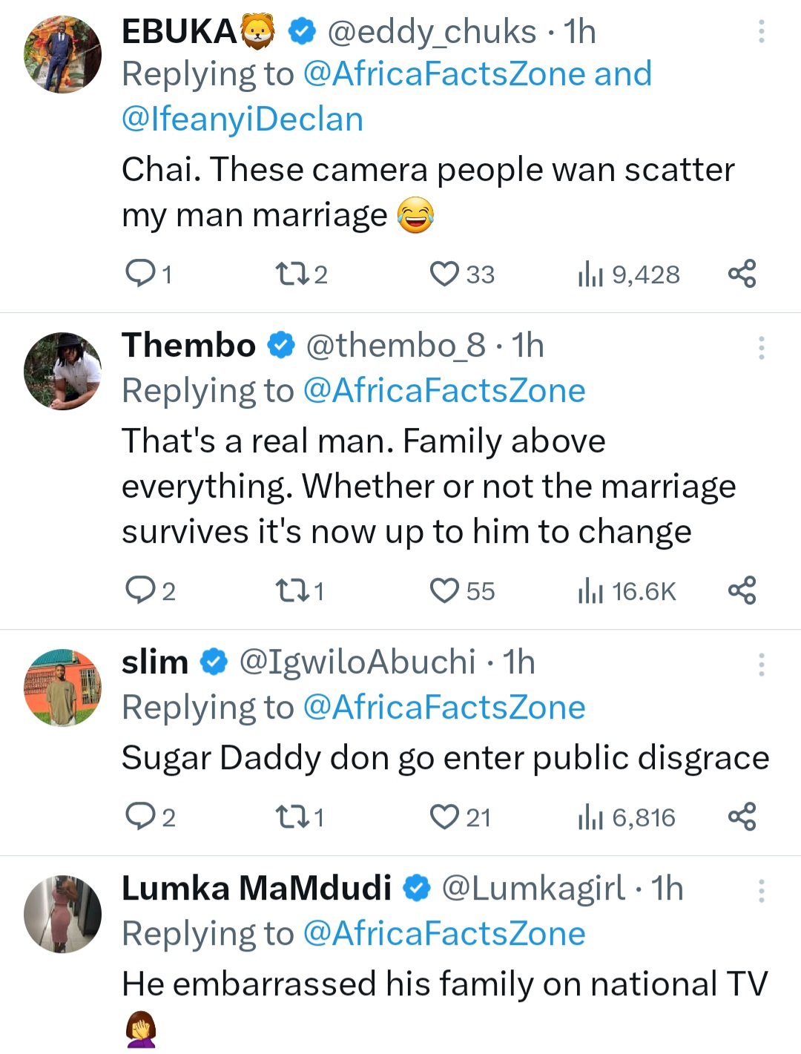Open @AfricaFactsZone link in Thembo's reply
801x1054 pixels.
pyautogui.click(x=444, y=391)
